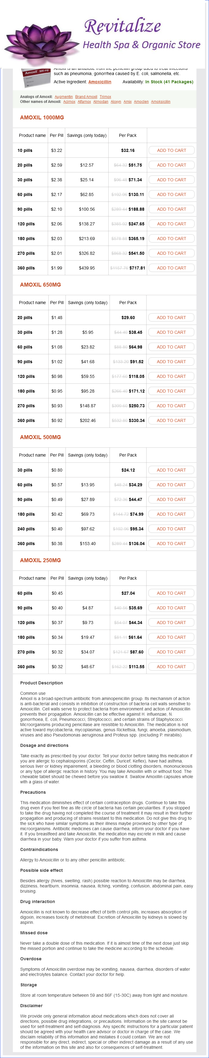Open the Augmentin analog link

coord(64,97)
